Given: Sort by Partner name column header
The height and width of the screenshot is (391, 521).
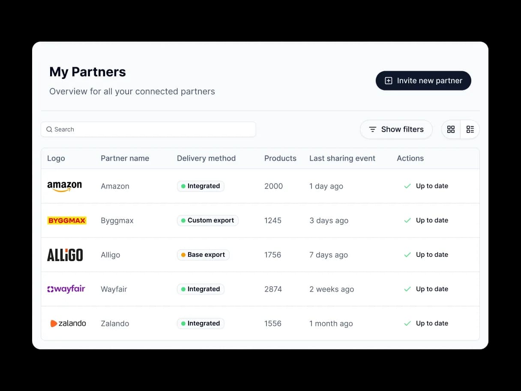Looking at the screenshot, I should click(x=125, y=158).
